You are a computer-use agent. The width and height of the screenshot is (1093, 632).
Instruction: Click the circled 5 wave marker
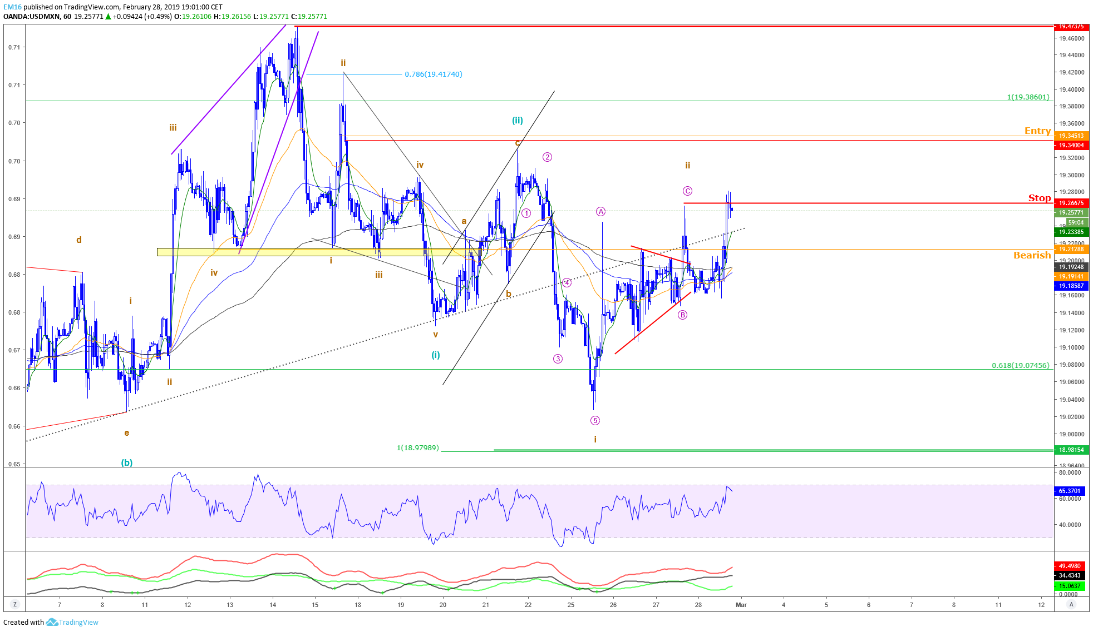point(595,420)
